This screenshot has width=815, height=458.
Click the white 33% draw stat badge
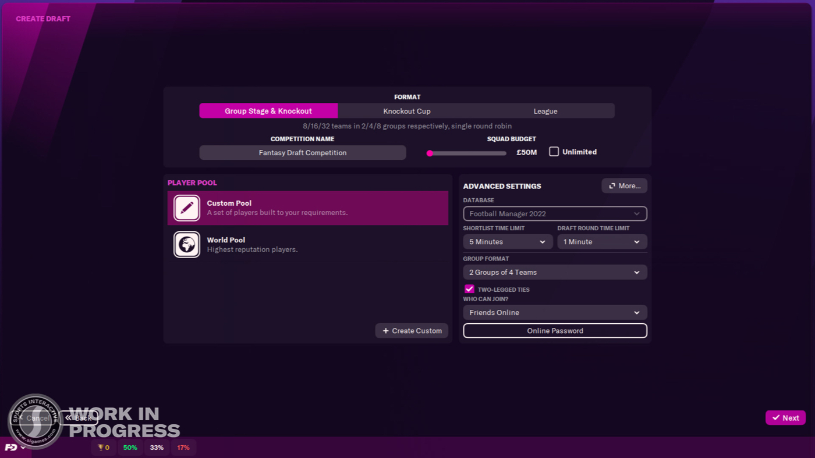coord(157,448)
